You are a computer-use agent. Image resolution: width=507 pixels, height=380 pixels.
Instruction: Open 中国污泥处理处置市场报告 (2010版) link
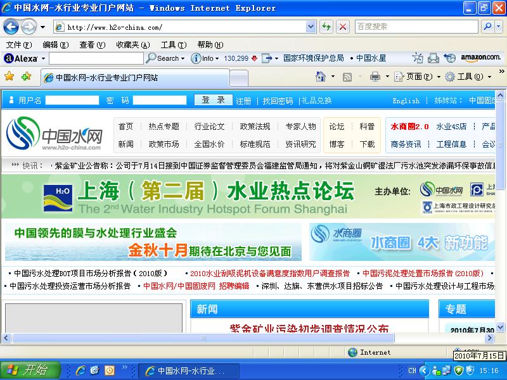[423, 274]
